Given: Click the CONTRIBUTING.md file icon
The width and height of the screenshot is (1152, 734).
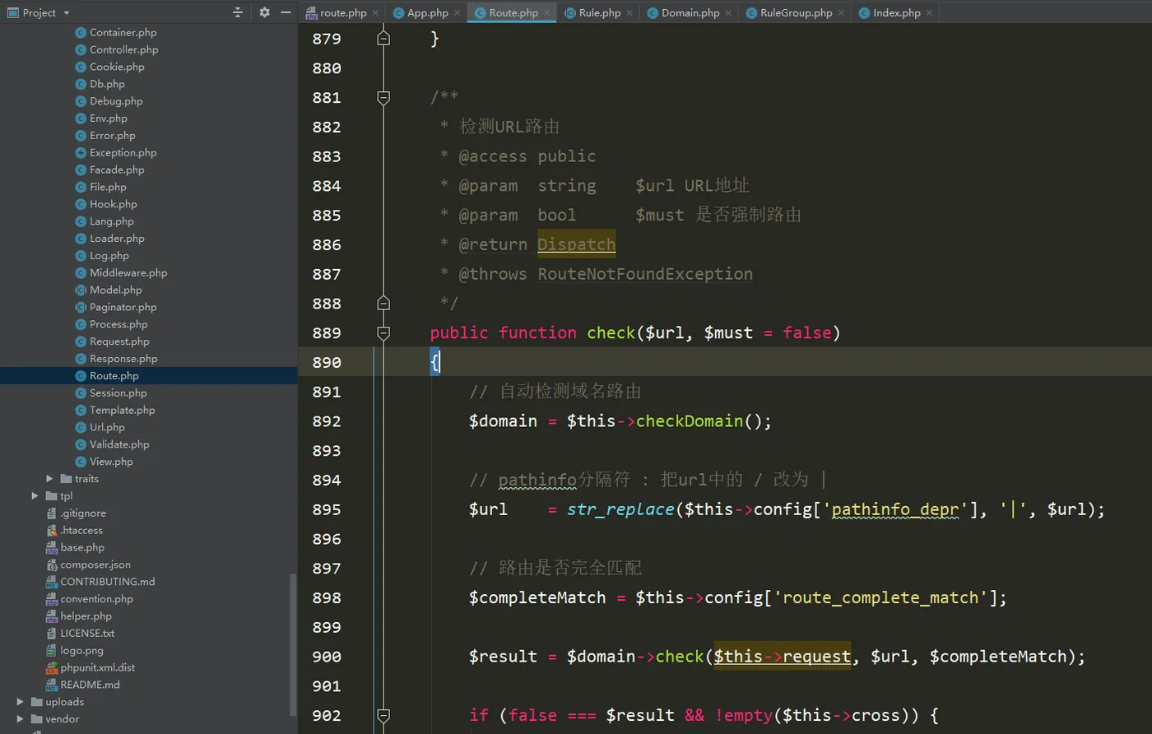Looking at the screenshot, I should [52, 582].
